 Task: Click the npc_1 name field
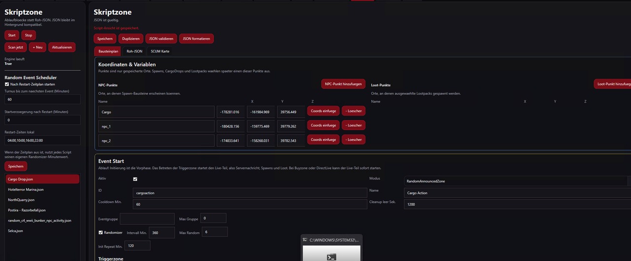[x=156, y=126]
